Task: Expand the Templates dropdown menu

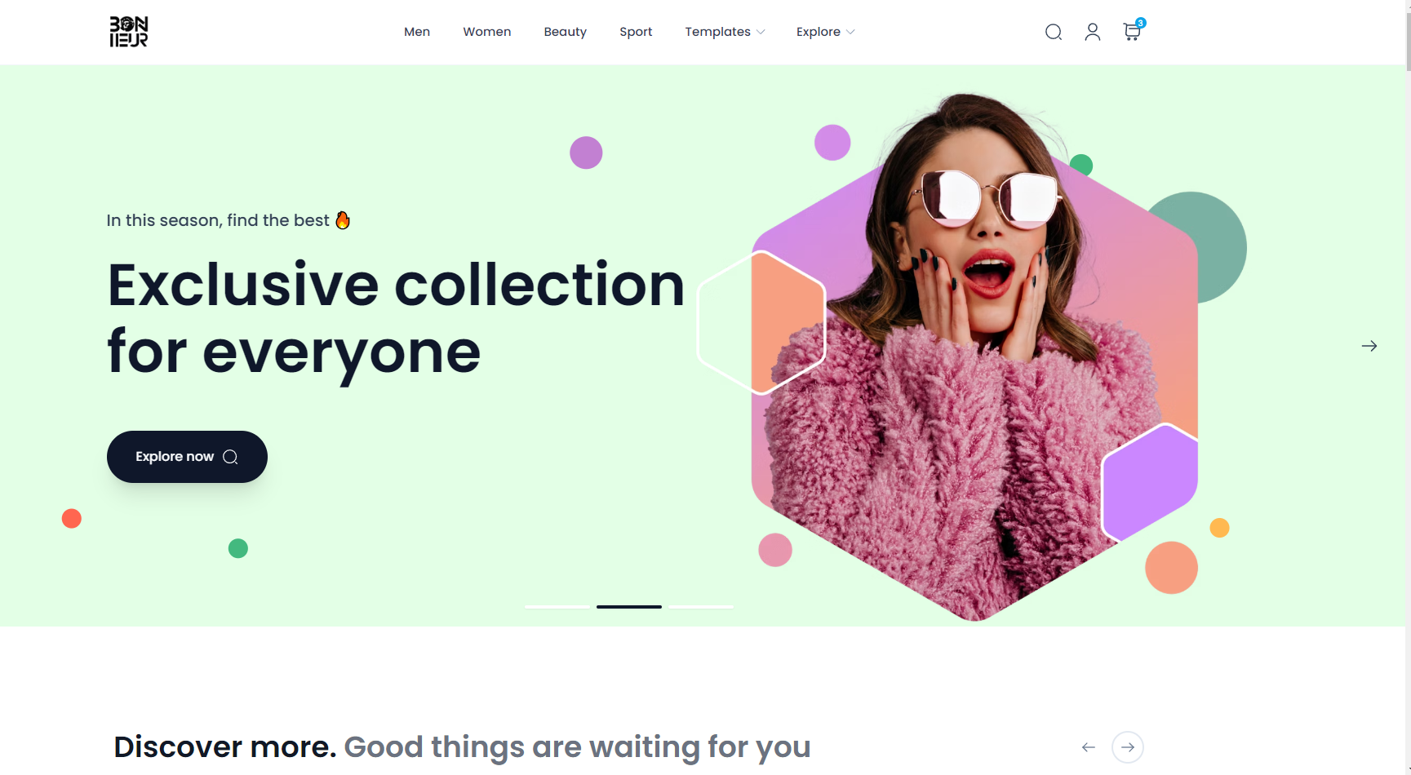Action: 725,32
